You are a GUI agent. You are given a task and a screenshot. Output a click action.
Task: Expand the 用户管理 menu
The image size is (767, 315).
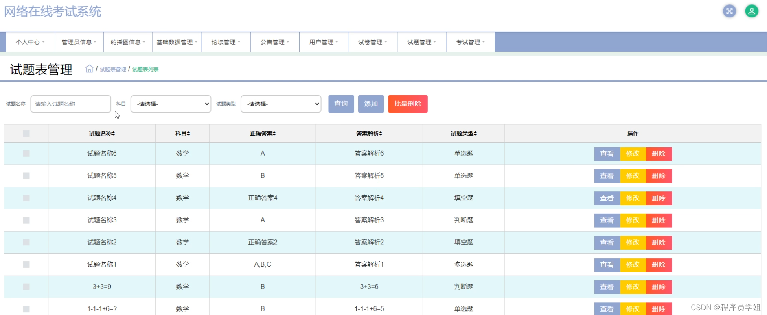point(324,42)
